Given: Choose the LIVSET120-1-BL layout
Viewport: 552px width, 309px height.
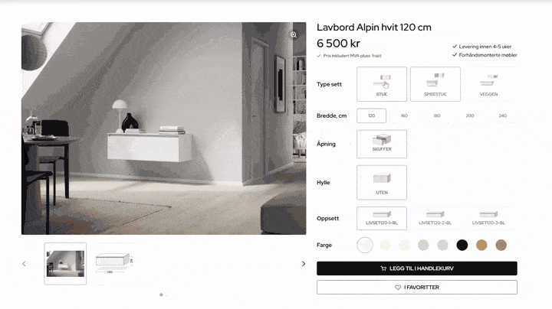Looking at the screenshot, I should pyautogui.click(x=382, y=219).
